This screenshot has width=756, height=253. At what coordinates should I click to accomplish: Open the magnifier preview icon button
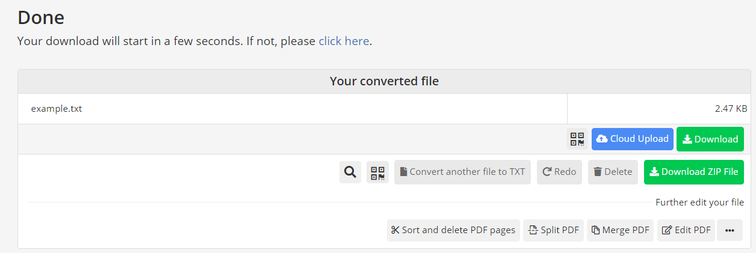tap(350, 172)
